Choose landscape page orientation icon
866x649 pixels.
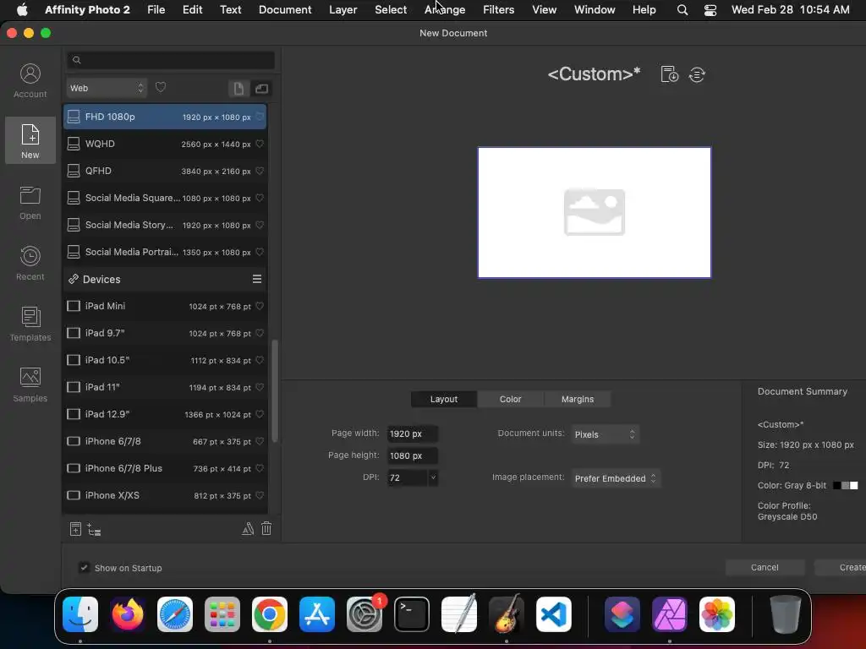click(x=261, y=88)
